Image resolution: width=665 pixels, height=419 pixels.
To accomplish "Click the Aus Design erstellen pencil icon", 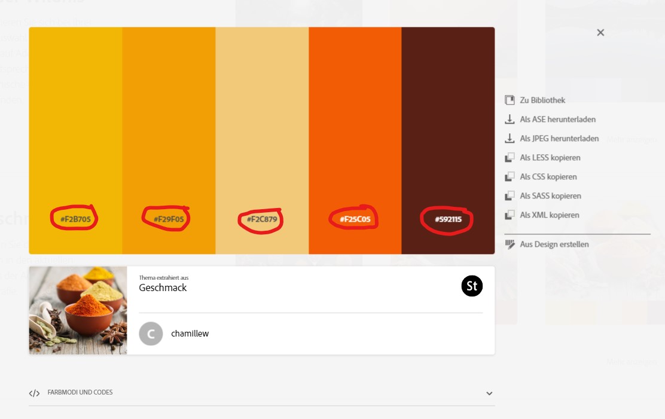I will pos(510,244).
